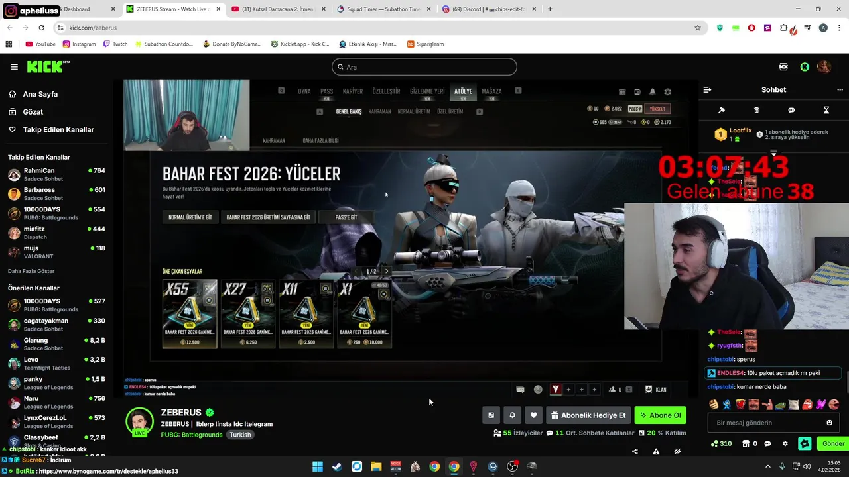Image resolution: width=849 pixels, height=477 pixels.
Task: Open the Kick clips/creator dashboard icon
Action: (x=783, y=67)
